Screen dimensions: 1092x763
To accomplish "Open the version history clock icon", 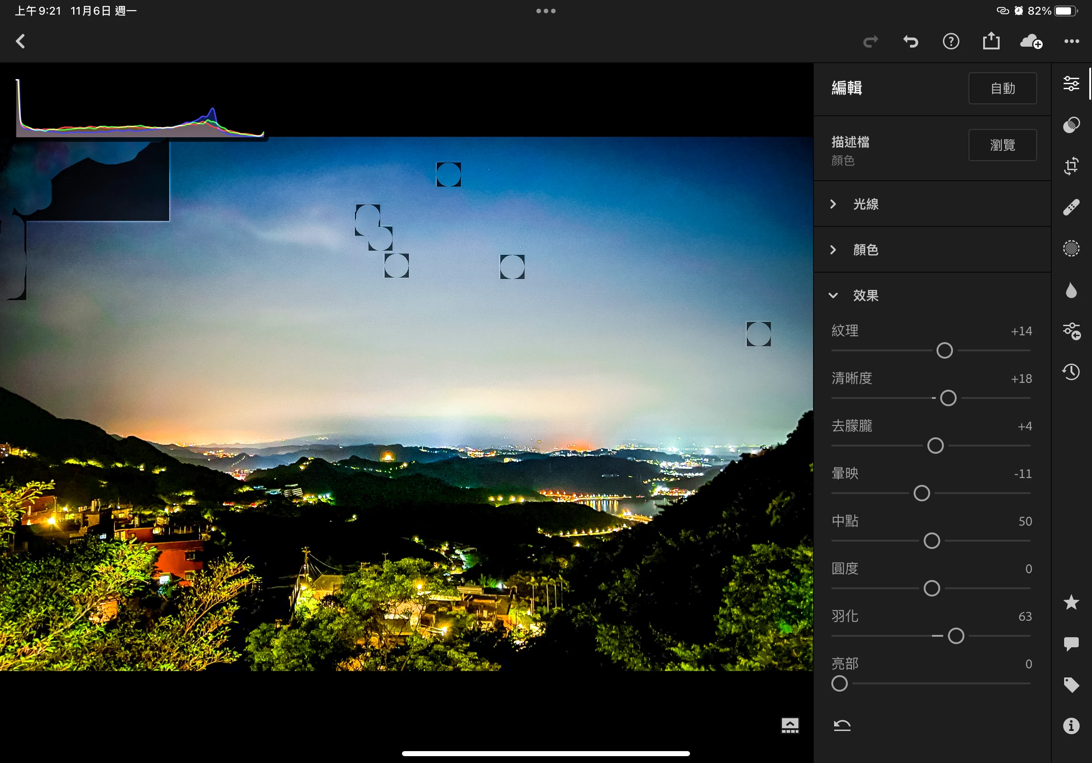I will [x=1071, y=372].
